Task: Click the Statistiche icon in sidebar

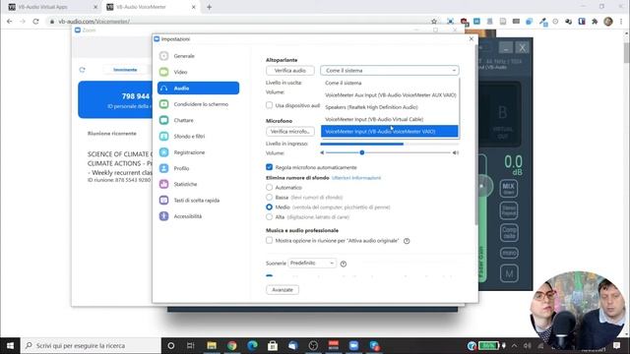Action: click(164, 184)
